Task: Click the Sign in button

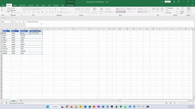Action: pos(168,2)
